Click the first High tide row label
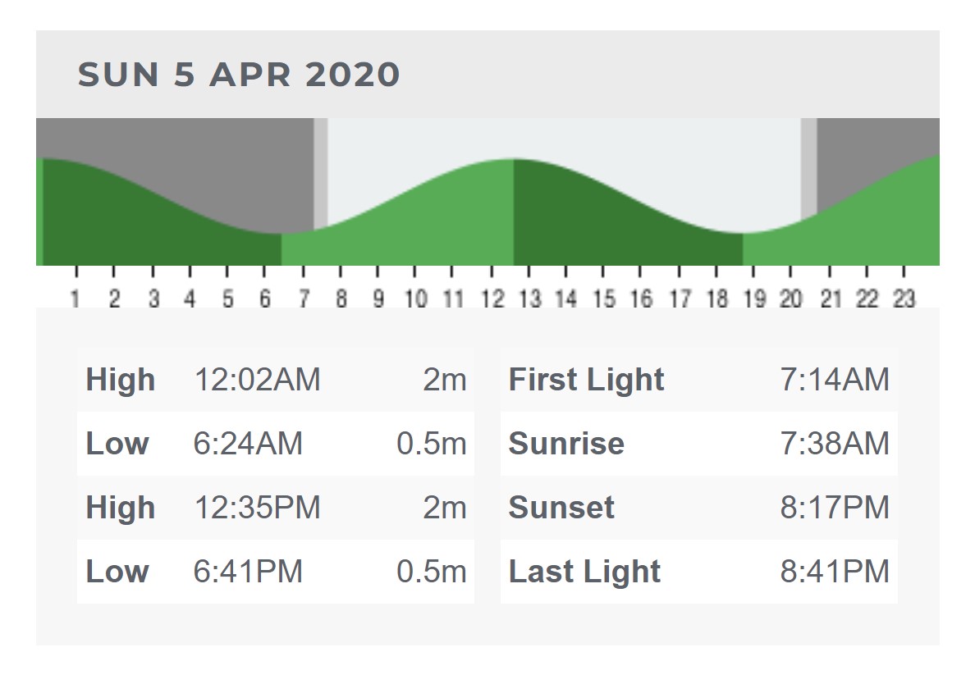Image resolution: width=975 pixels, height=684 pixels. (x=121, y=380)
